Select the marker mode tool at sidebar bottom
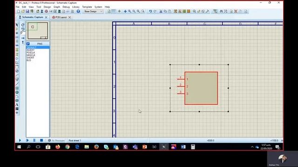298x167 pixels. (17, 113)
